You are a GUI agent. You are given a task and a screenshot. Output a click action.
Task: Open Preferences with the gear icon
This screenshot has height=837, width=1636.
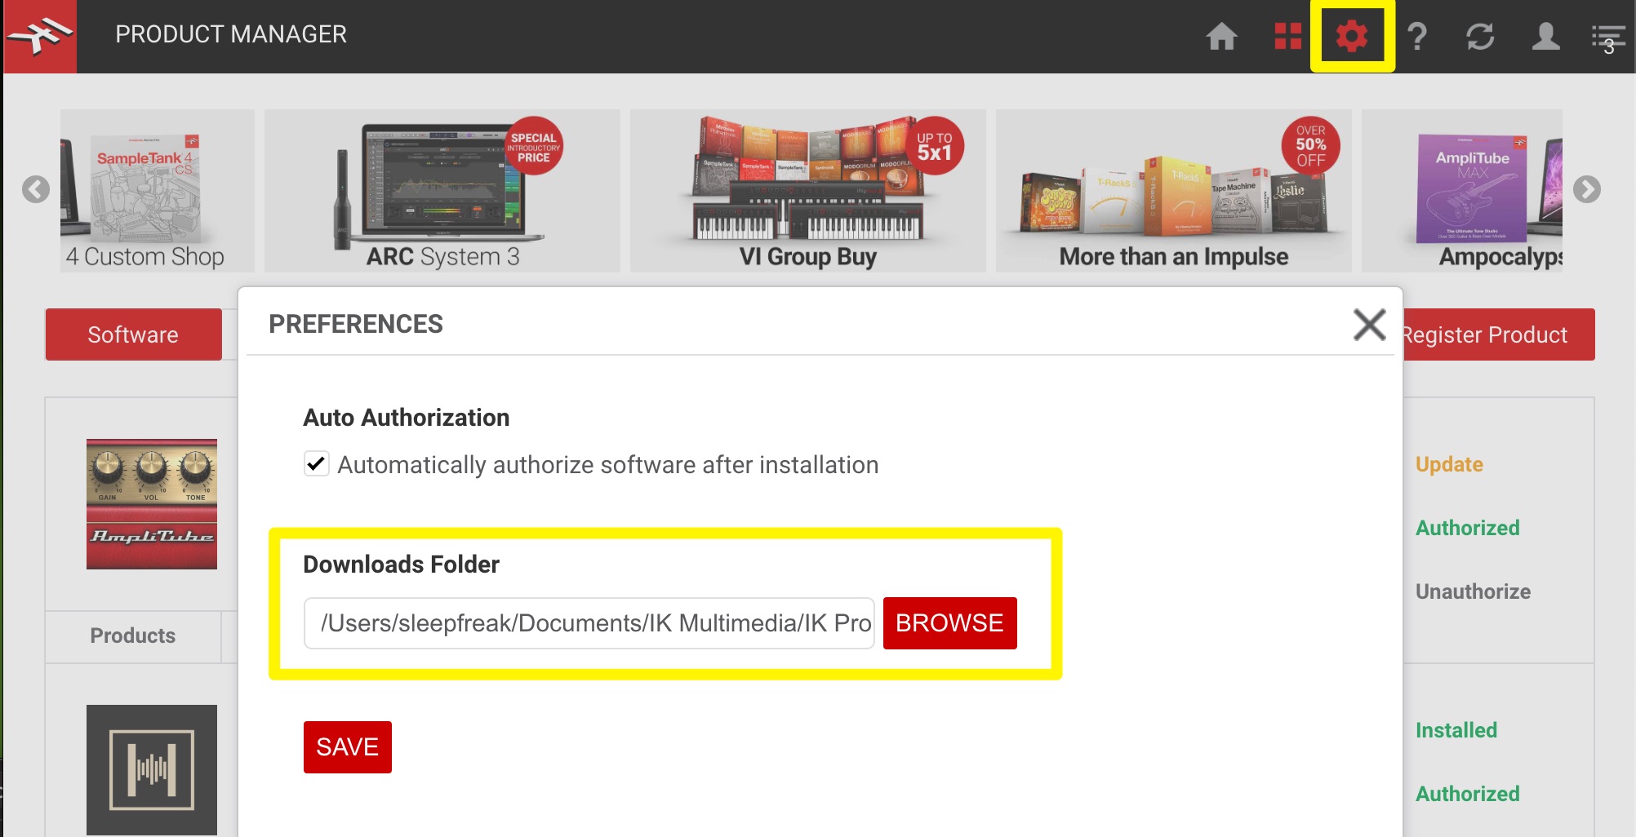click(x=1352, y=37)
